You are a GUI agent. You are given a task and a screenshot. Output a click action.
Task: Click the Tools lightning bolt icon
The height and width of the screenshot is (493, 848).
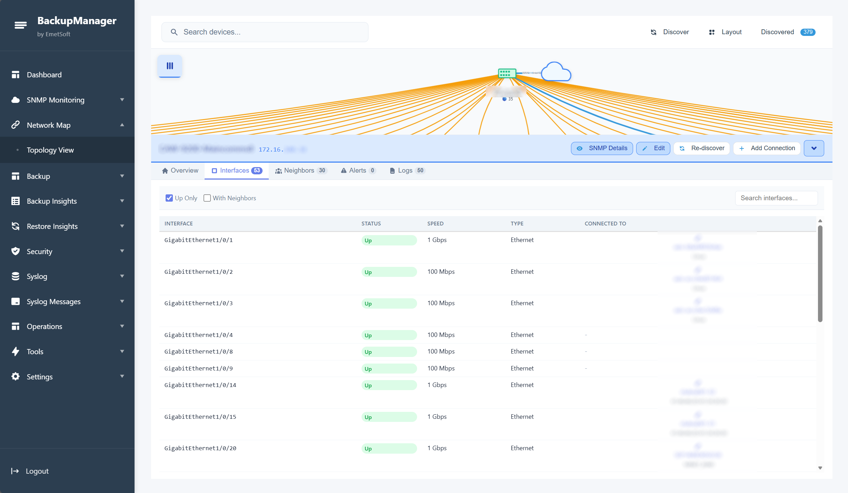(16, 351)
